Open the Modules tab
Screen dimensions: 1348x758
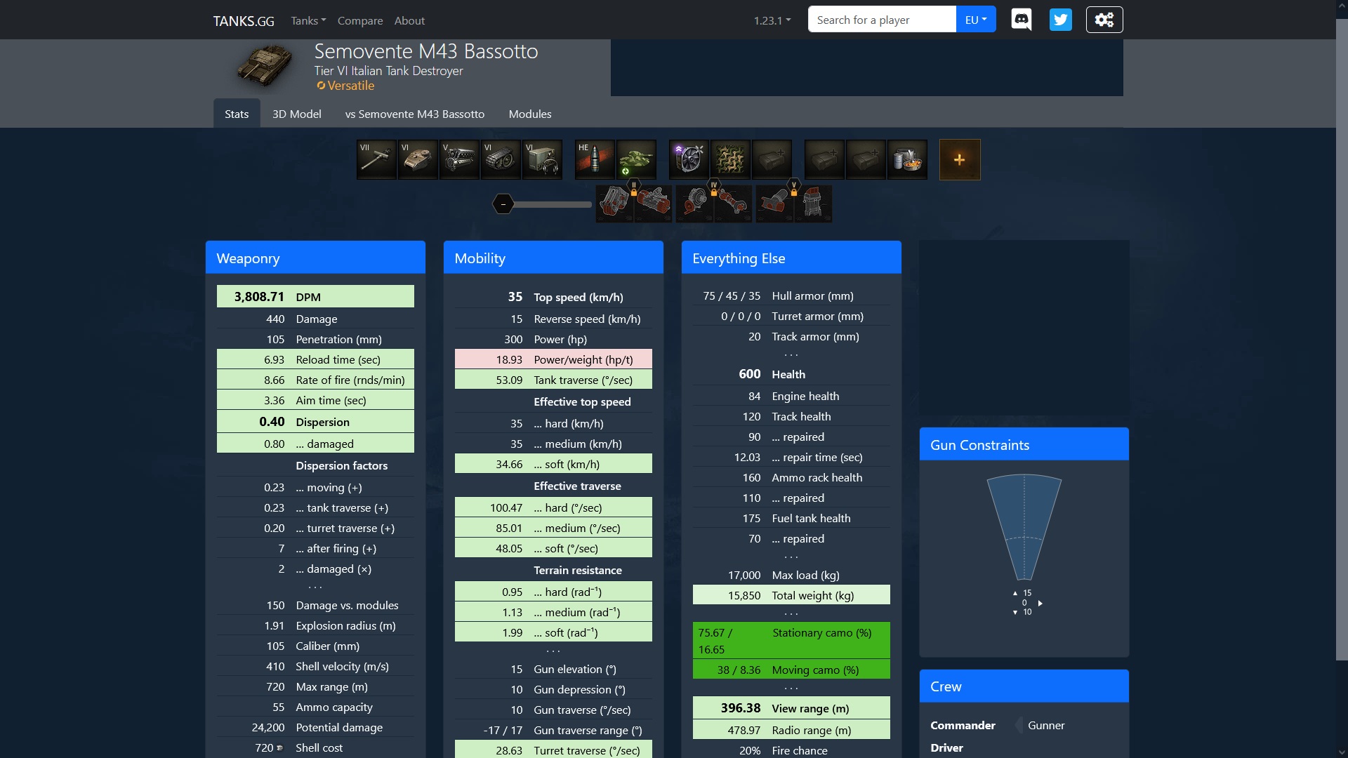pyautogui.click(x=529, y=114)
